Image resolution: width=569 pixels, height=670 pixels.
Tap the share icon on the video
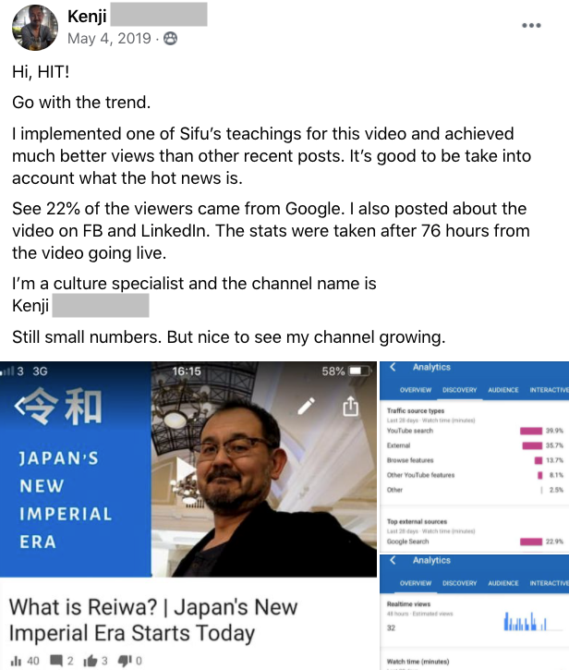click(x=350, y=407)
